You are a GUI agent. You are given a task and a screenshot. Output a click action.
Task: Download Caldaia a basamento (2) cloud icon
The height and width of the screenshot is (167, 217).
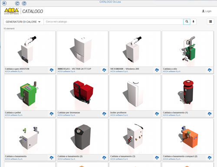(x=104, y=157)
